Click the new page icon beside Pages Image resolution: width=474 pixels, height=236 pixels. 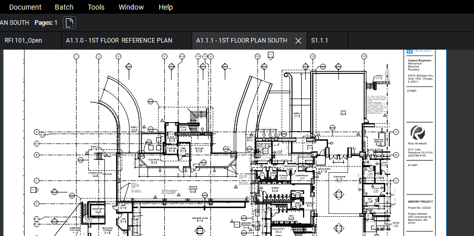70,22
